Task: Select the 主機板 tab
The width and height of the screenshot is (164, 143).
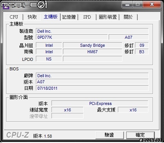Action: [51, 17]
